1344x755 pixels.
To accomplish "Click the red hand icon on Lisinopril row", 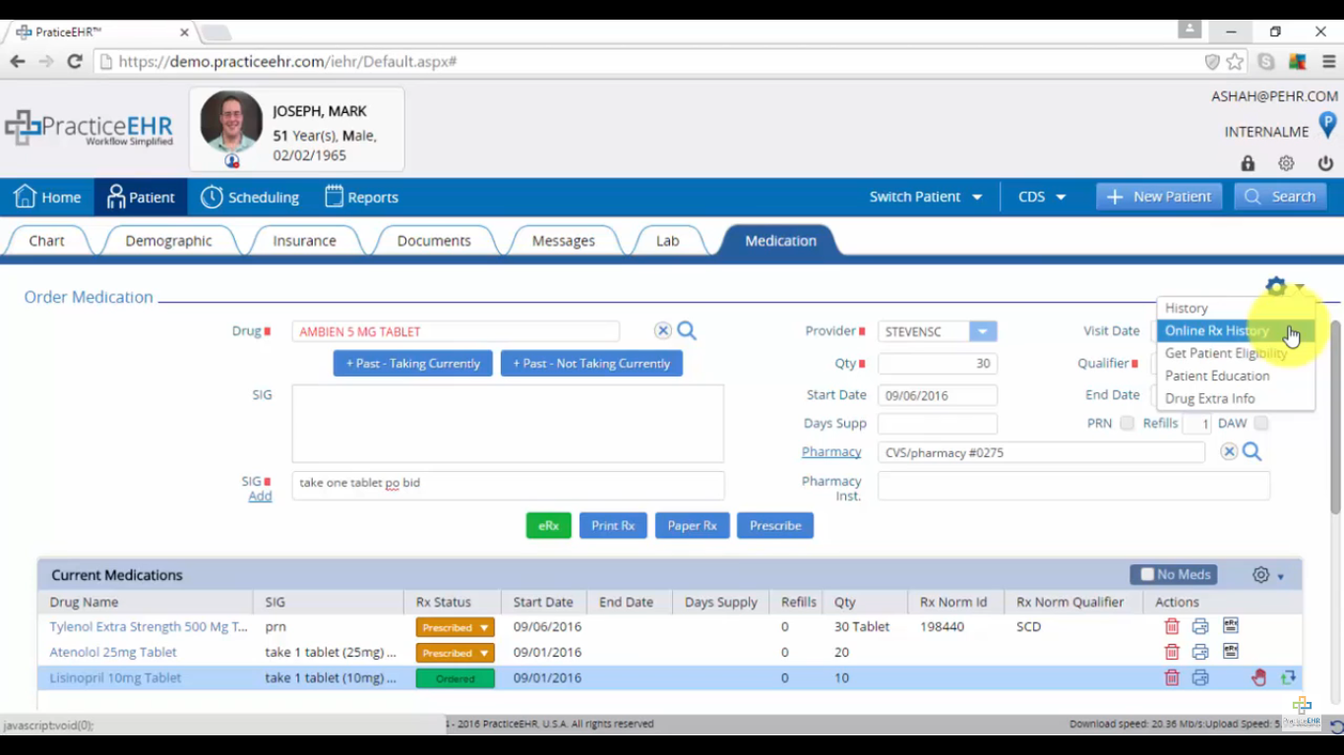I will pyautogui.click(x=1258, y=677).
